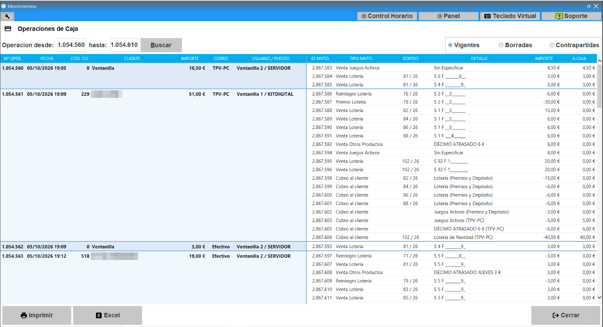Image resolution: width=603 pixels, height=327 pixels.
Task: Launch the Teclado Virtual keyboard
Action: [x=510, y=16]
